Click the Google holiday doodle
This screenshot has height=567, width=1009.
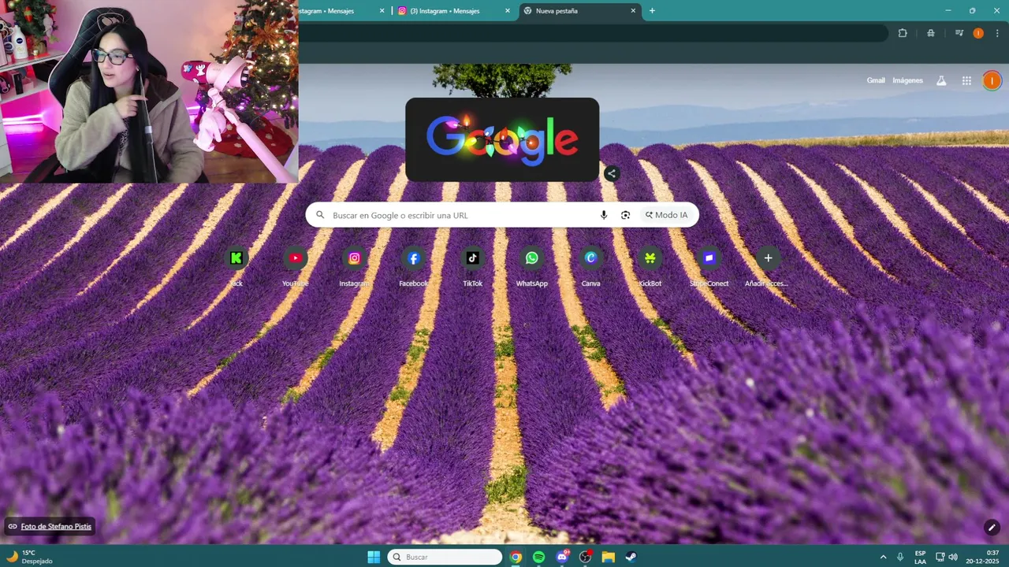502,140
